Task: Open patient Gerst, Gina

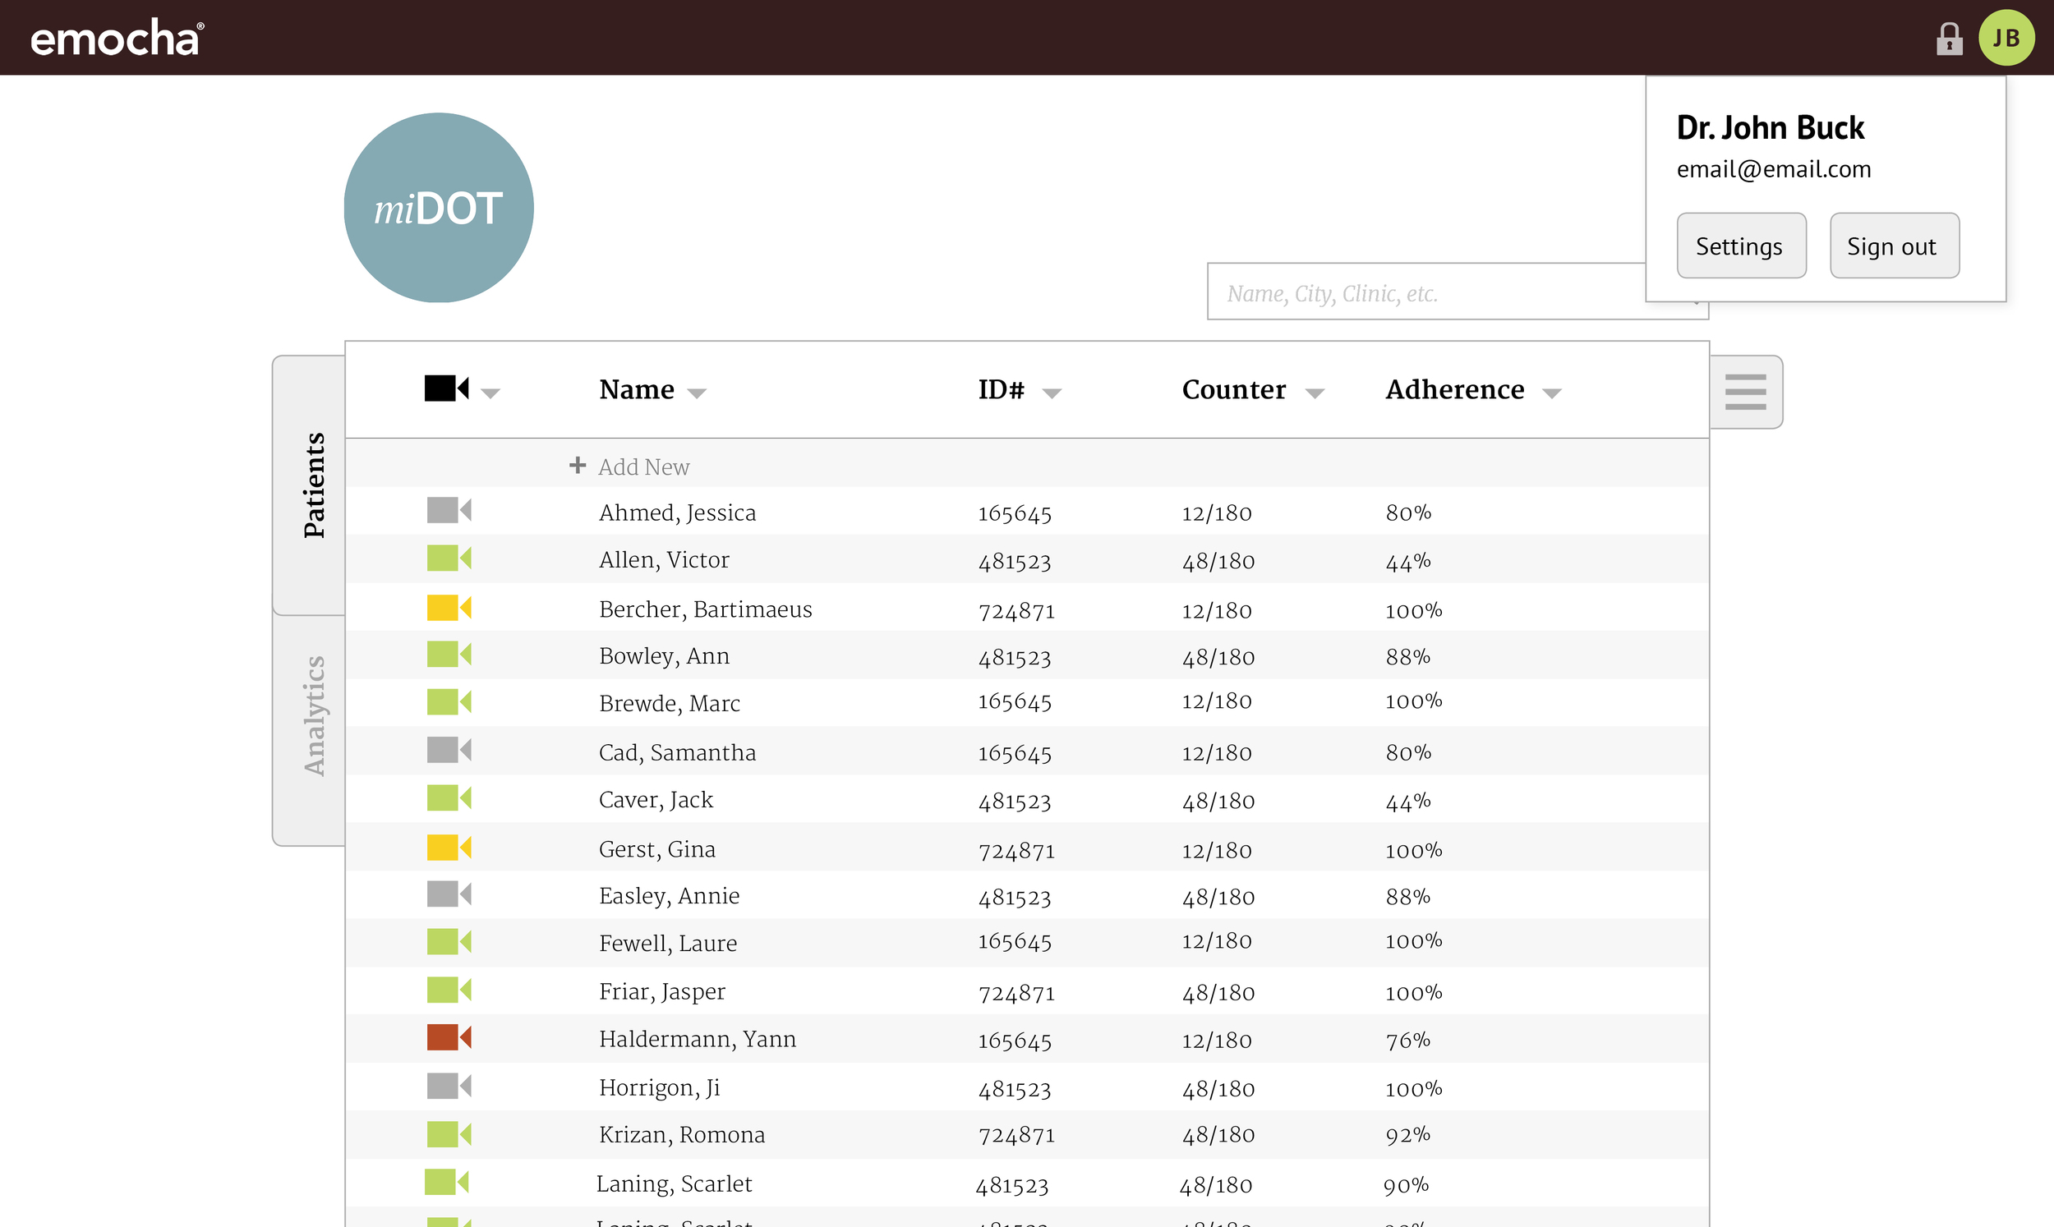Action: [x=656, y=849]
